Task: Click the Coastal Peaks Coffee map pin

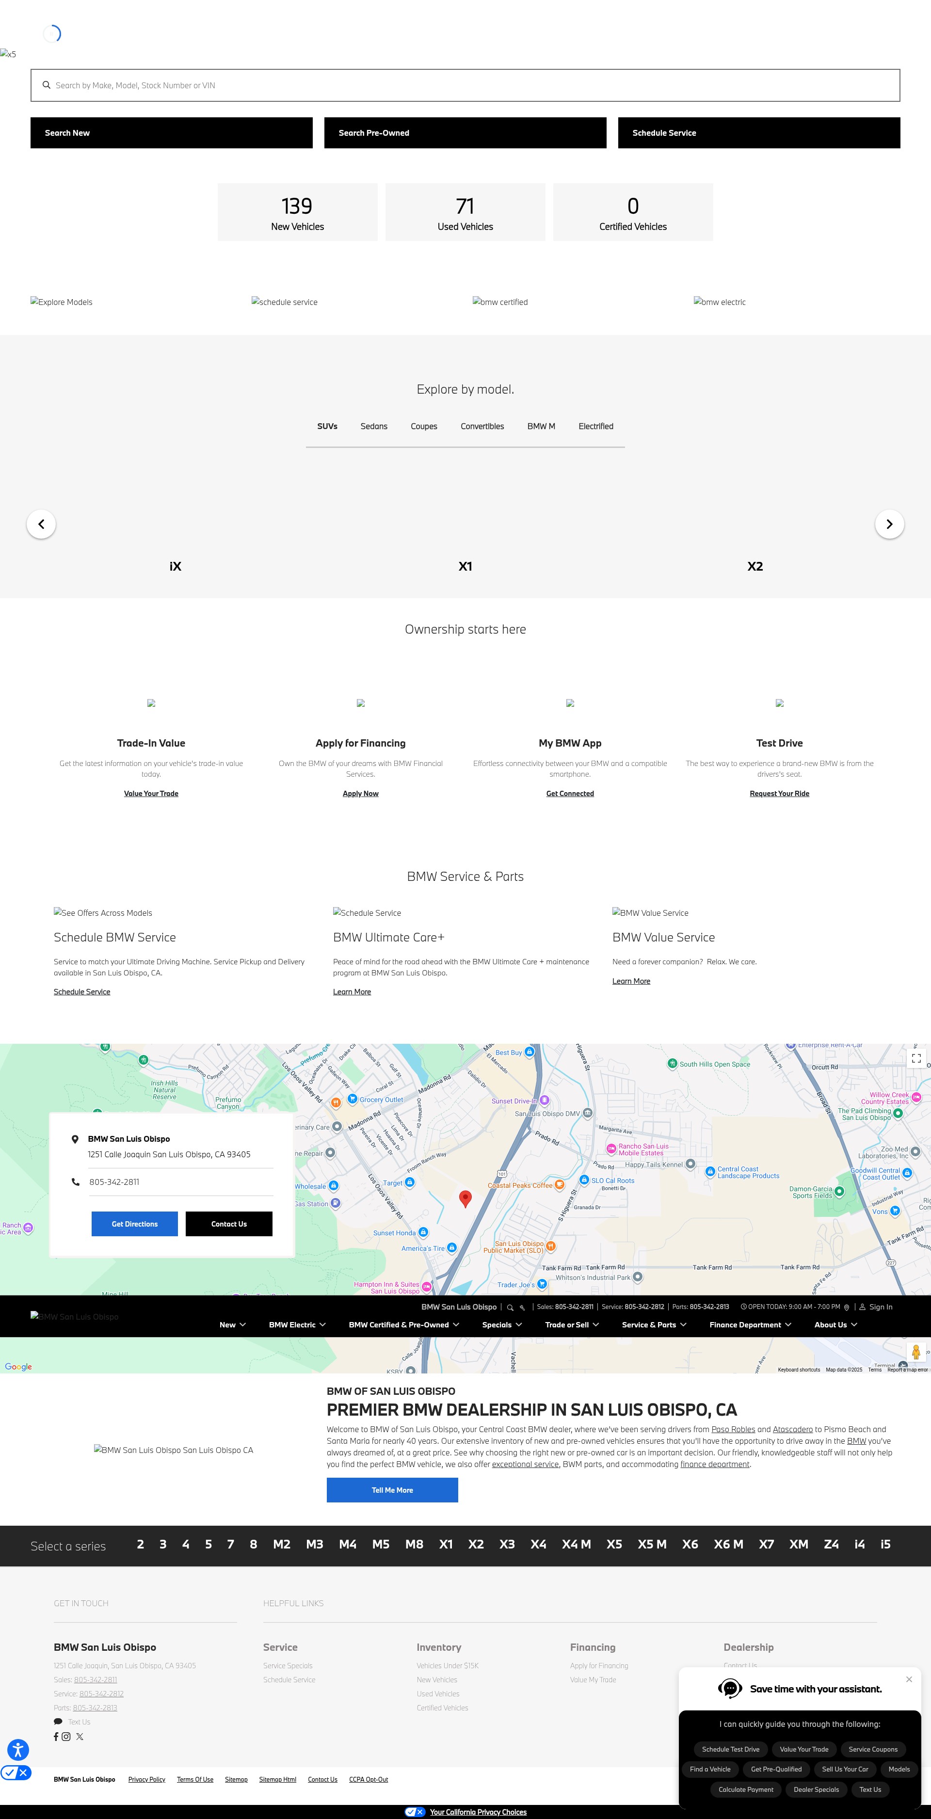Action: [560, 1184]
